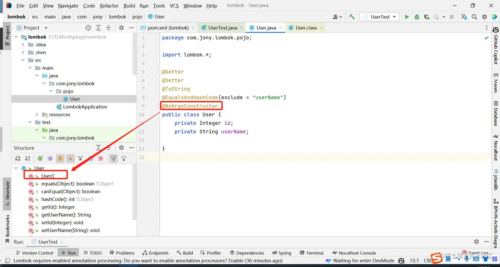500x267 pixels.
Task: Hide the Project panel with minus icon
Action: pos(131,28)
